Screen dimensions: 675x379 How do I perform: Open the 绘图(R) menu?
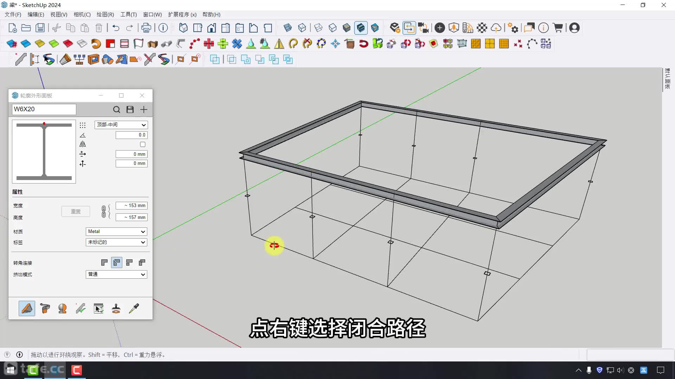pyautogui.click(x=105, y=14)
